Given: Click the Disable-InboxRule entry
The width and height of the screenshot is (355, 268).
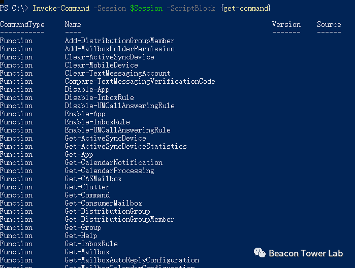Looking at the screenshot, I should pos(99,97).
